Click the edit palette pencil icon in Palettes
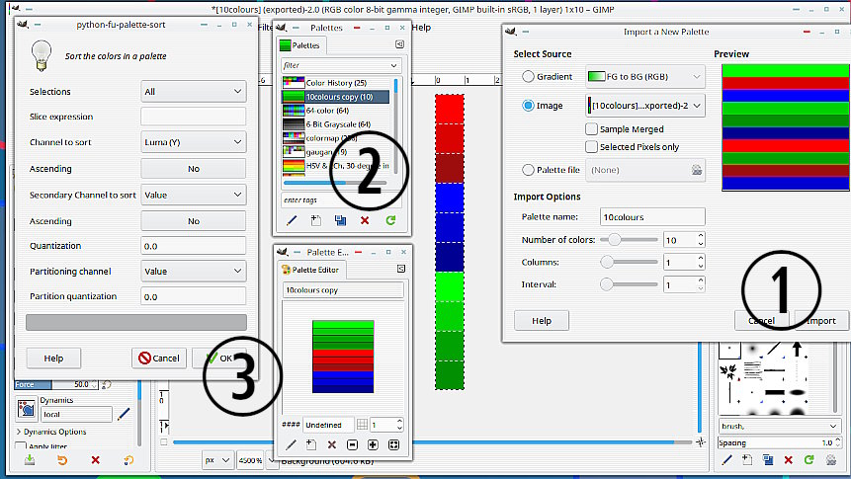This screenshot has width=851, height=479. point(292,220)
